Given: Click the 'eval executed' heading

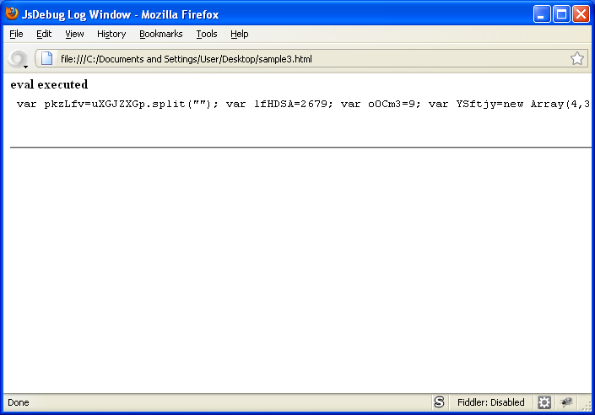Looking at the screenshot, I should click(49, 84).
